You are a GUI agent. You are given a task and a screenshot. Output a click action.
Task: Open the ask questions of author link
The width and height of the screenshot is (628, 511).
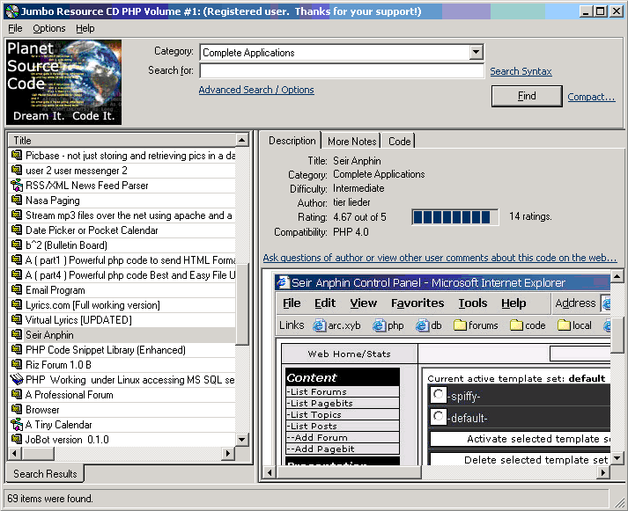pyautogui.click(x=440, y=258)
